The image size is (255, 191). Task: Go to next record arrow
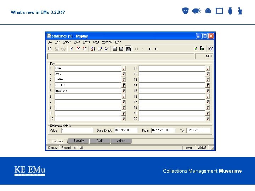149,49
